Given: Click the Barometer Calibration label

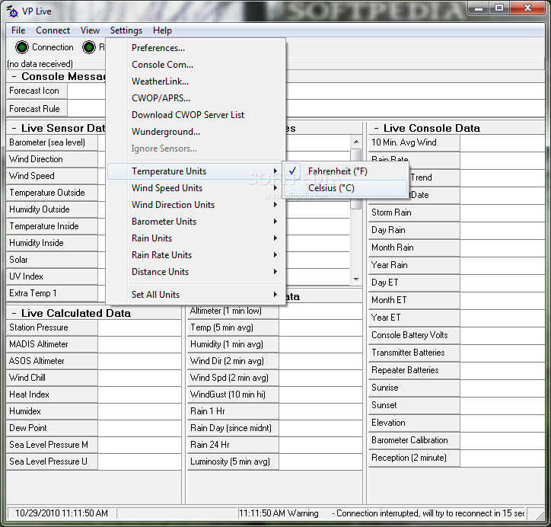Looking at the screenshot, I should pos(414,440).
